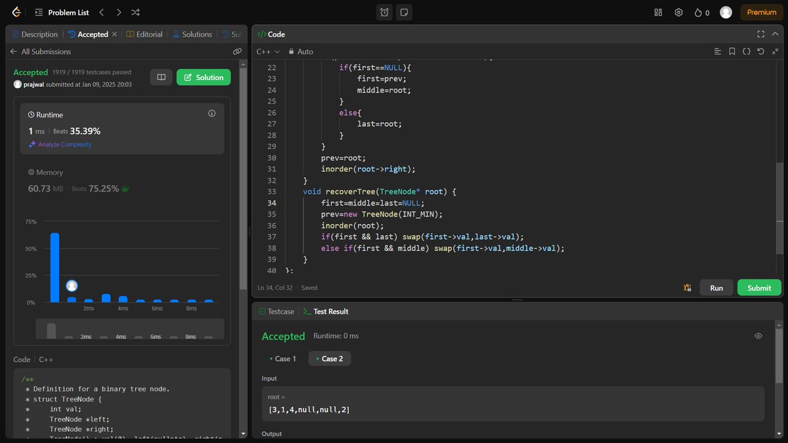Click the 'prajwal' submitter name
788x443 pixels.
coord(33,84)
